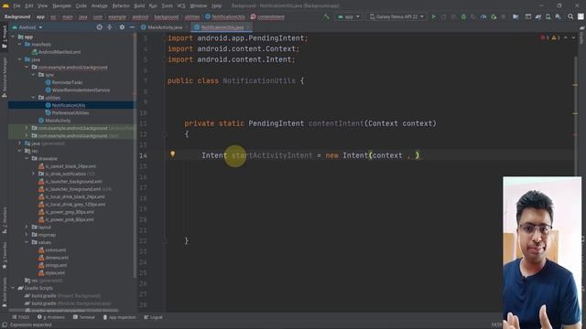Open the TODO tool window
The image size is (586, 329).
click(20, 317)
